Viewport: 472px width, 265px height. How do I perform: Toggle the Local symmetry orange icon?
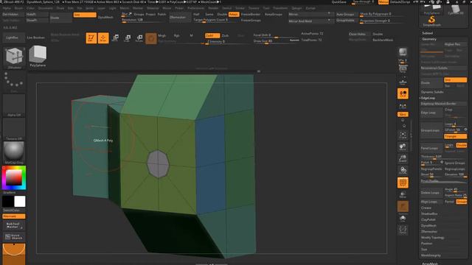coord(403,93)
